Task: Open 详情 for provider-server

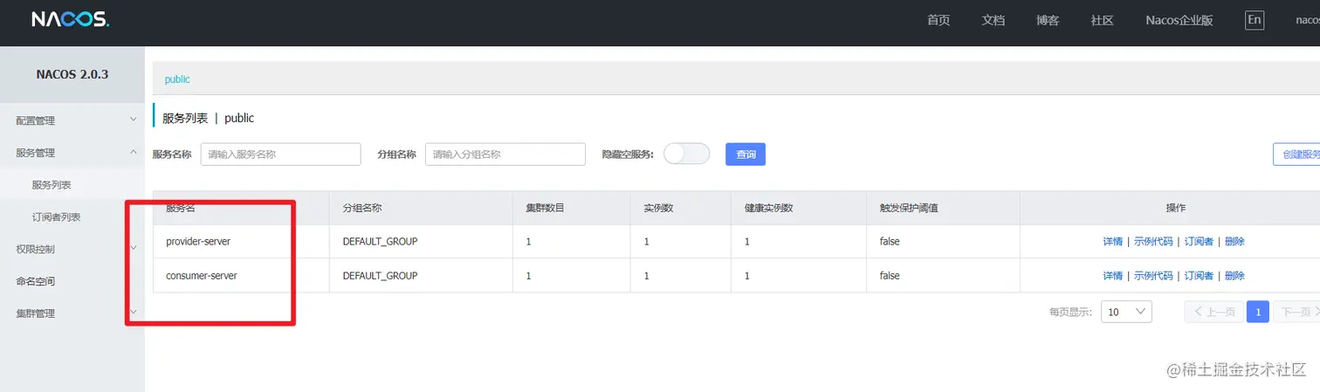Action: click(1113, 241)
